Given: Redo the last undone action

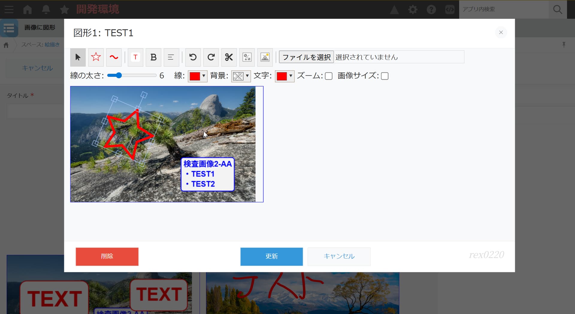Looking at the screenshot, I should coord(211,57).
